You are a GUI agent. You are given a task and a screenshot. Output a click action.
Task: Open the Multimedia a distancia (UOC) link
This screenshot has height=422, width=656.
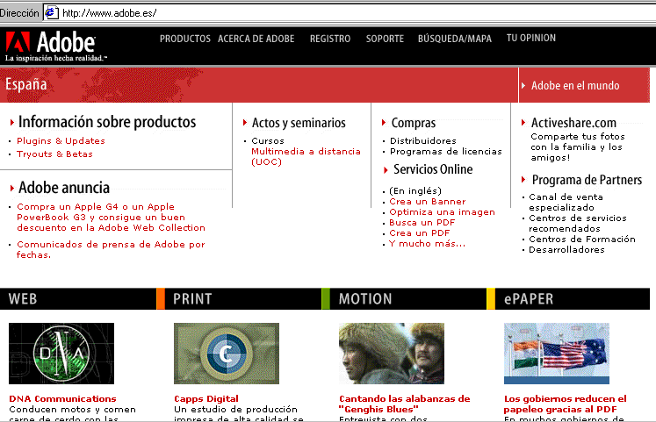point(306,157)
